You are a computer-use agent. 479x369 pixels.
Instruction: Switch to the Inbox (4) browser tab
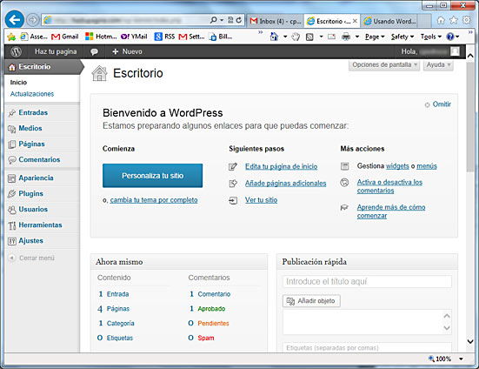[276, 21]
